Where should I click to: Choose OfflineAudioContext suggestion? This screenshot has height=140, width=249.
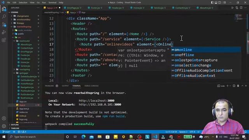[206, 76]
